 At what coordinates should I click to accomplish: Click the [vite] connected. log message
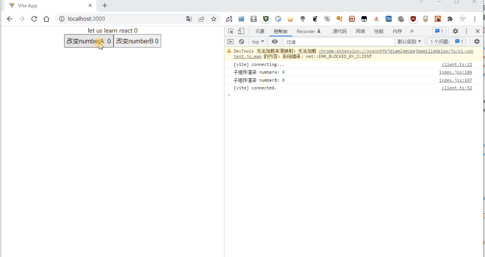coord(255,88)
